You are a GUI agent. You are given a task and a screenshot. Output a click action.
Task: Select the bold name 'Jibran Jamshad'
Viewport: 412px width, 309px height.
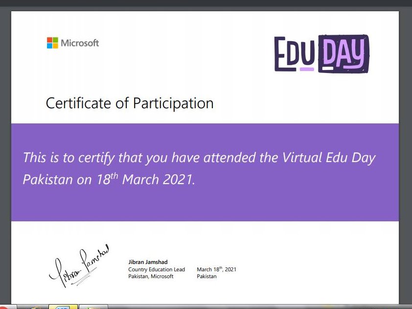[148, 262]
